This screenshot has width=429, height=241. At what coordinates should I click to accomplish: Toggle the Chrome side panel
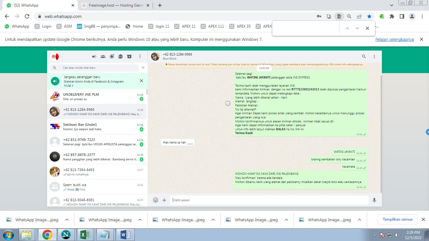pyautogui.click(x=402, y=16)
